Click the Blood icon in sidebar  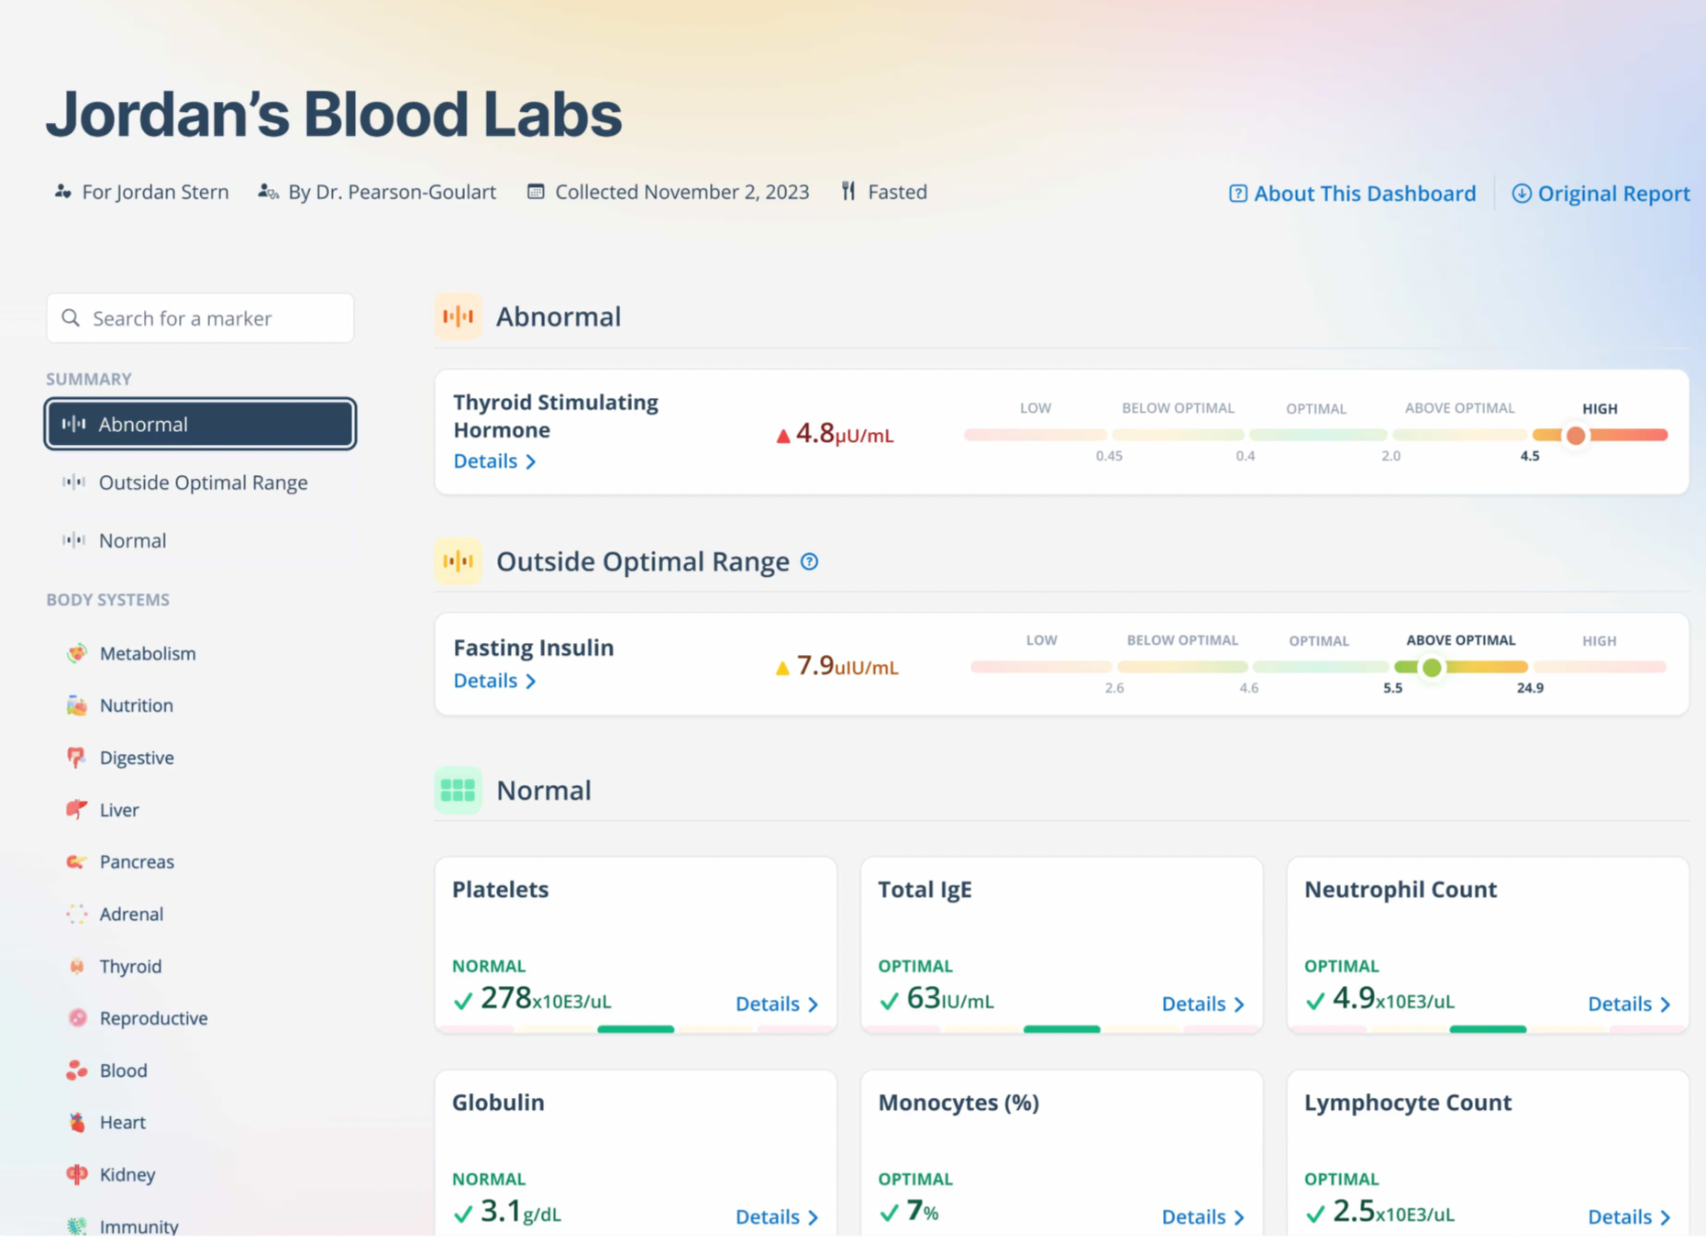click(77, 1070)
